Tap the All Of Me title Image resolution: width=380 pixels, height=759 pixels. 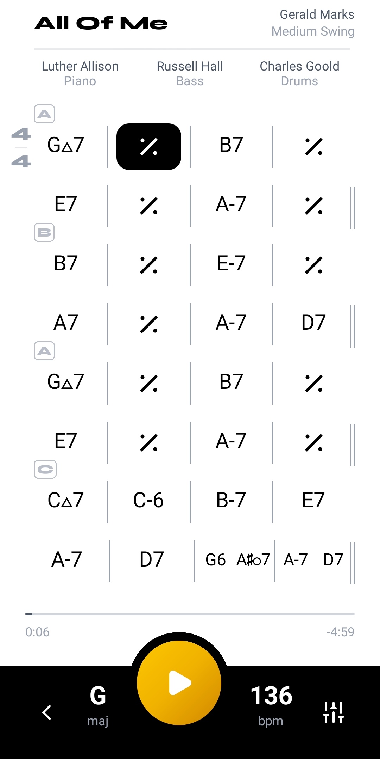[101, 23]
